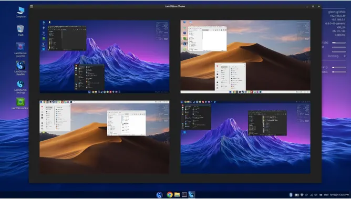The width and height of the screenshot is (351, 199).
Task: Click the 0.80GHz CPU frequency text
Action: [340, 35]
